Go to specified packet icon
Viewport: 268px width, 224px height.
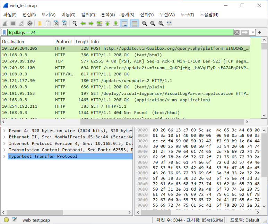pos(100,23)
